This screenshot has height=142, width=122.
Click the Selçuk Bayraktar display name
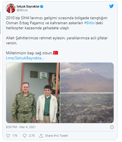[x=28, y=6]
